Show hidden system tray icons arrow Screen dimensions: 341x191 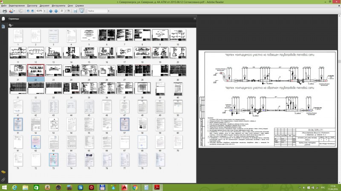[300, 188]
